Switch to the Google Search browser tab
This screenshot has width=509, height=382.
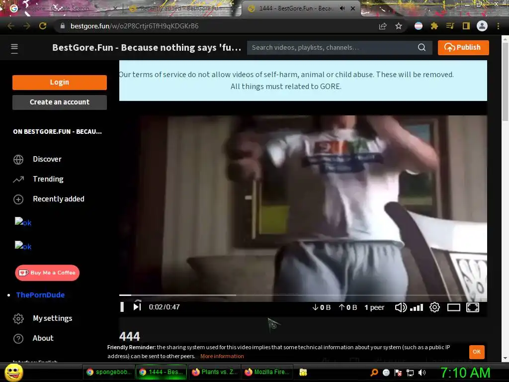(x=63, y=8)
